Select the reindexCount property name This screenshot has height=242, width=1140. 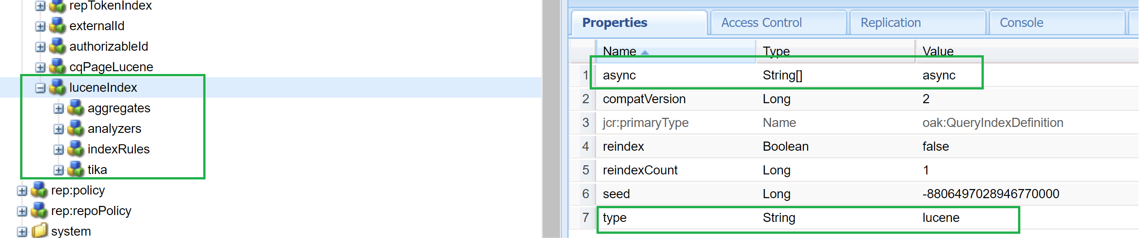click(x=640, y=170)
